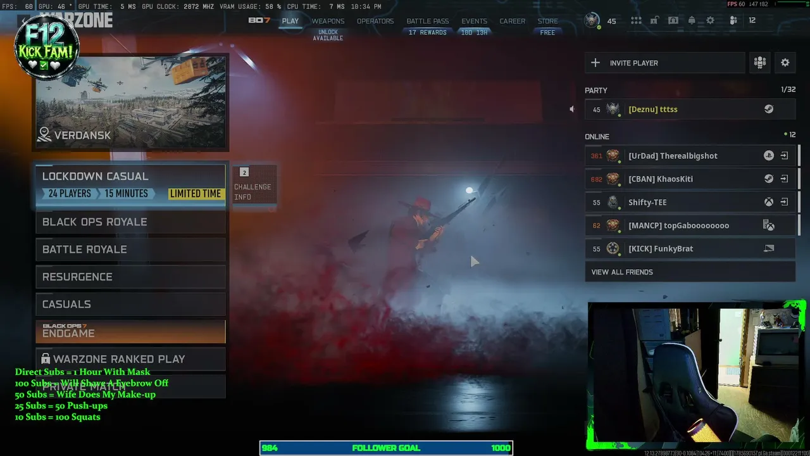Screen dimensions: 810x456
Task: Click the Shifty-TEE name
Action: click(x=647, y=203)
